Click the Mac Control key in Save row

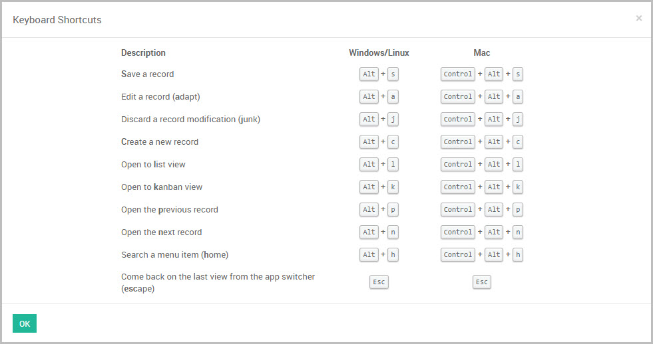458,74
